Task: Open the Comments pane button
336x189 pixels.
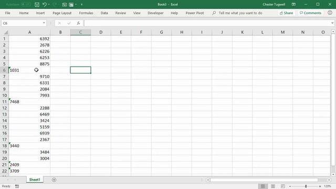Action: click(x=310, y=13)
